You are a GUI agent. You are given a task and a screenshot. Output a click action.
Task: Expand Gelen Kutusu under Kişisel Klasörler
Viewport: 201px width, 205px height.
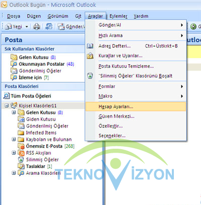click(x=14, y=113)
